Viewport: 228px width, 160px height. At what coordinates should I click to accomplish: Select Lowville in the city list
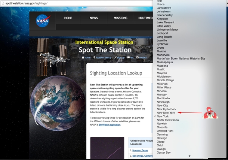[162, 40]
